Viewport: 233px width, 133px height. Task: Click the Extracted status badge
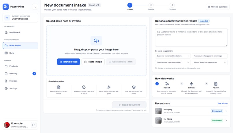[x=217, y=111]
